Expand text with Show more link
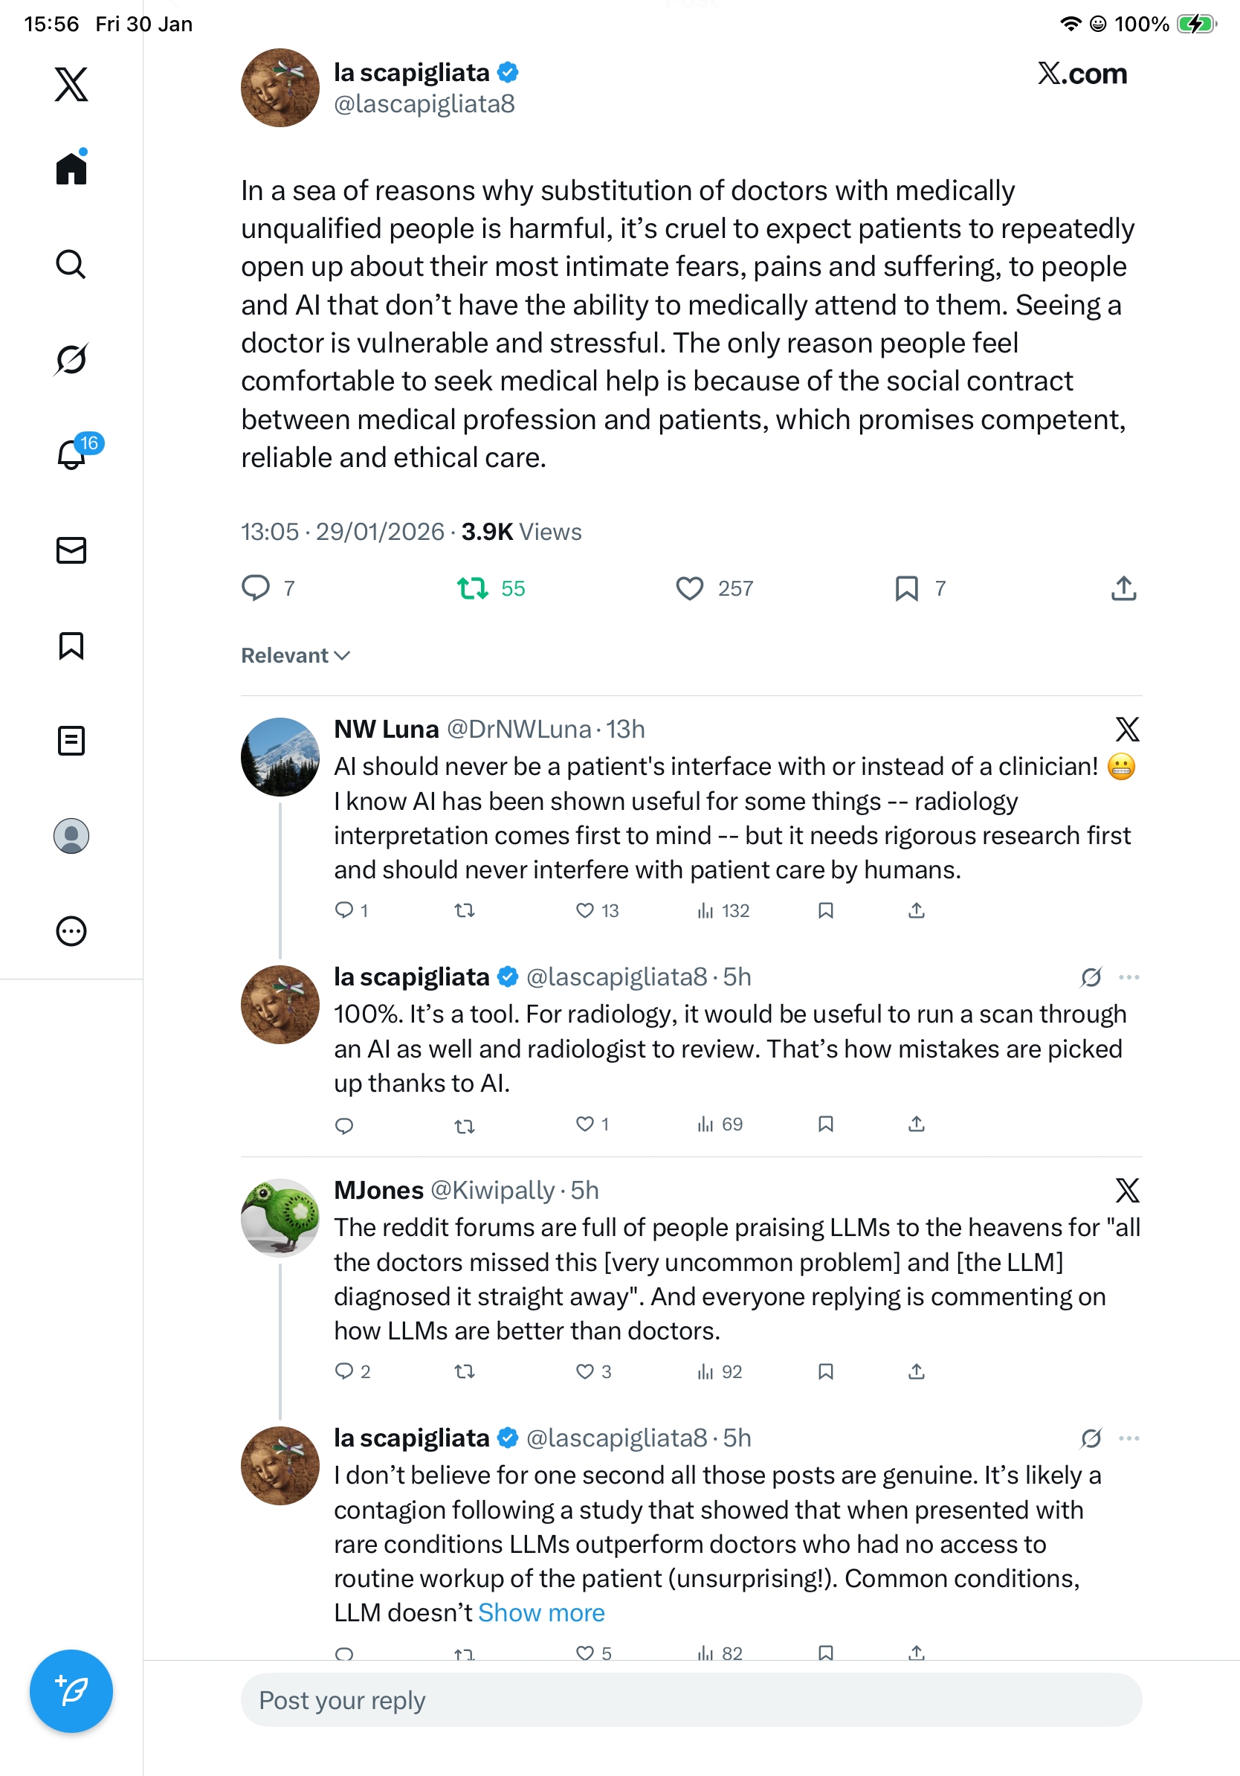This screenshot has height=1776, width=1240. (541, 1613)
